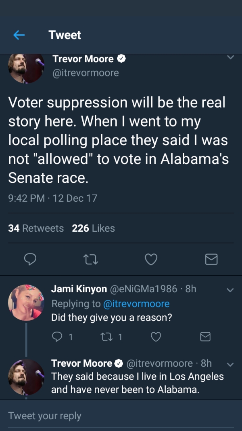Share main tweet via direct message
This screenshot has height=431, width=242.
tap(211, 259)
